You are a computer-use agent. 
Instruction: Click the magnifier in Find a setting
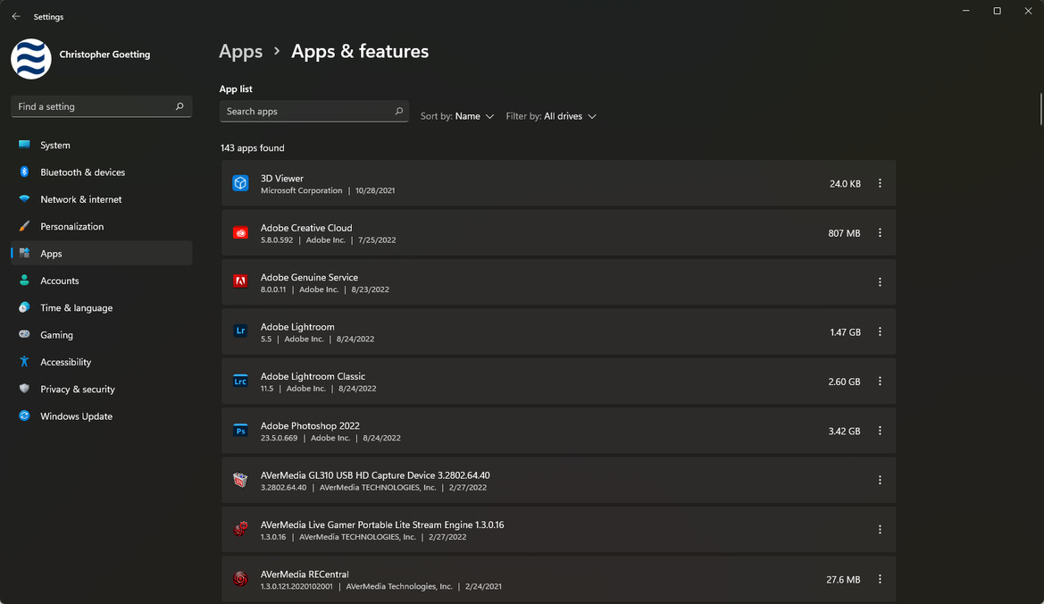pos(180,106)
